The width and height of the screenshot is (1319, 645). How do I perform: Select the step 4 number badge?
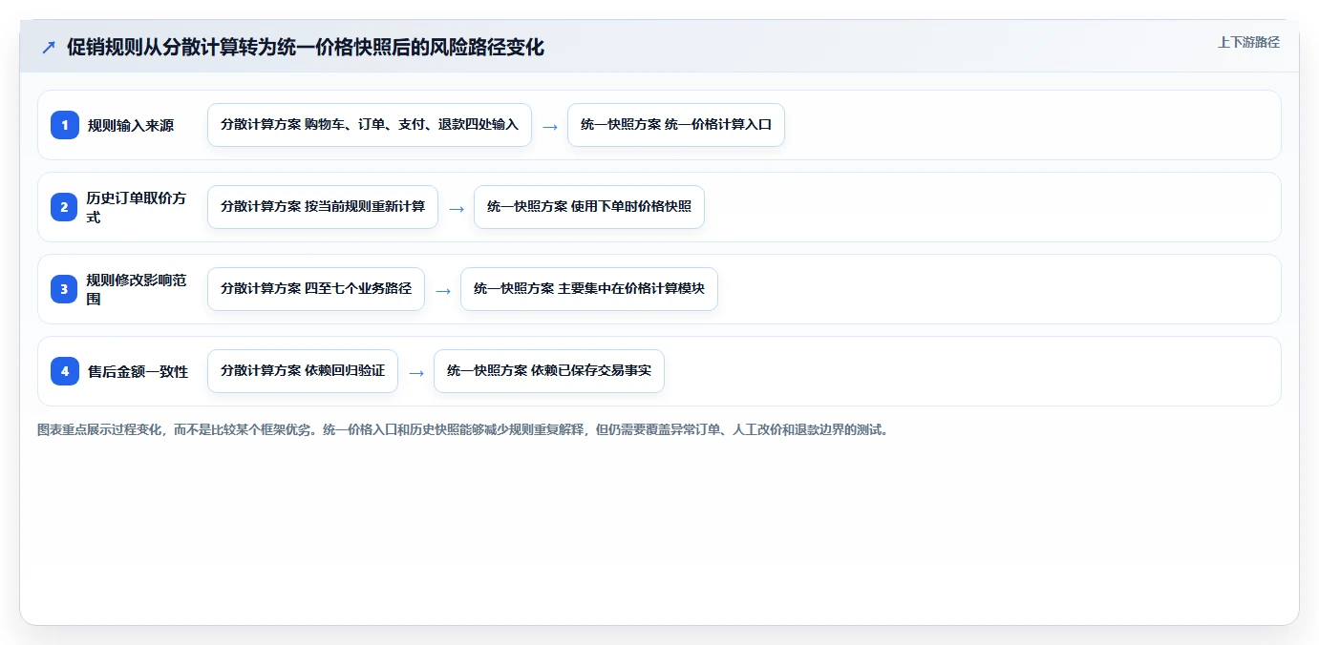(65, 371)
